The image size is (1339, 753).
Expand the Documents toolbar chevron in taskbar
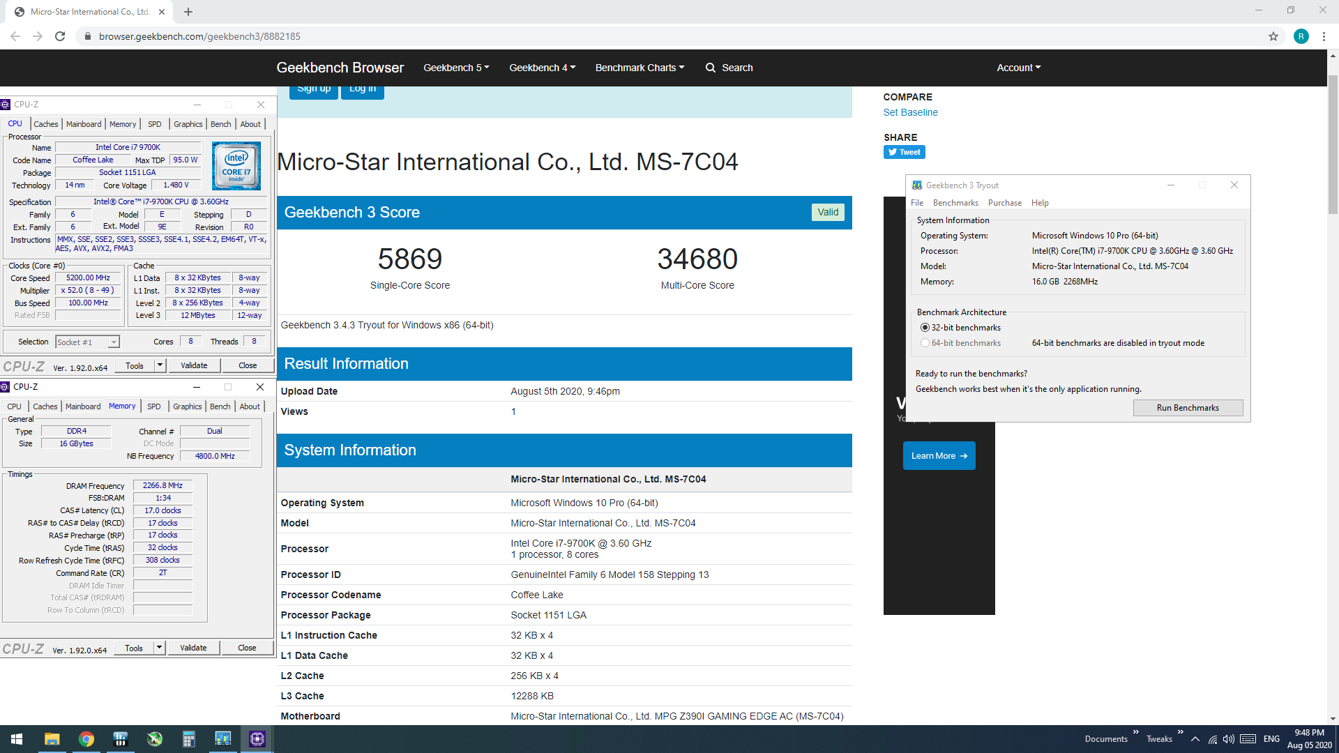click(1135, 732)
